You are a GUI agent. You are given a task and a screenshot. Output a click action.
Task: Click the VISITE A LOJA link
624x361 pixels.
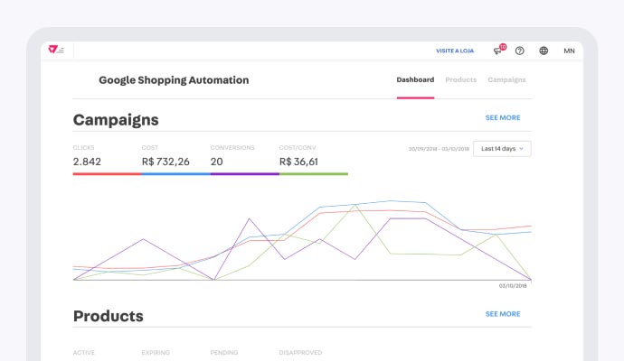(x=455, y=51)
